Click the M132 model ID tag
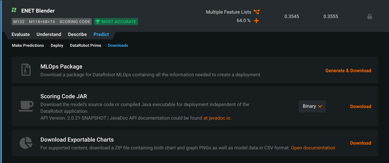Image resolution: width=389 pixels, height=163 pixels. 19,22
